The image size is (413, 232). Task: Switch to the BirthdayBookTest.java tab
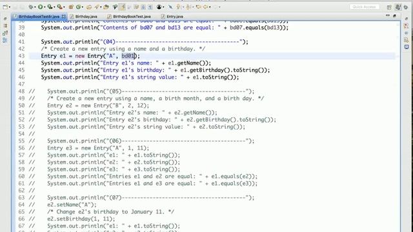click(129, 17)
